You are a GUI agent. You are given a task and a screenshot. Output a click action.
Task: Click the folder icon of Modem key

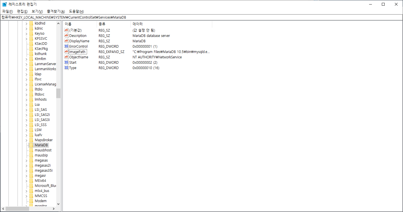31,201
